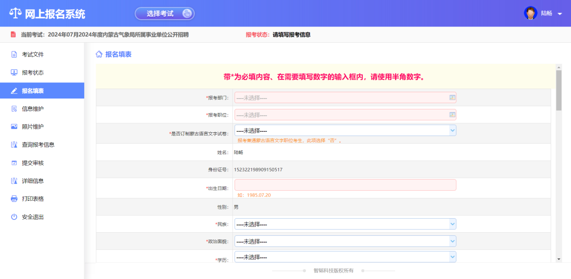Click the name value 陆畅 in form
Image resolution: width=571 pixels, height=279 pixels.
click(x=238, y=153)
